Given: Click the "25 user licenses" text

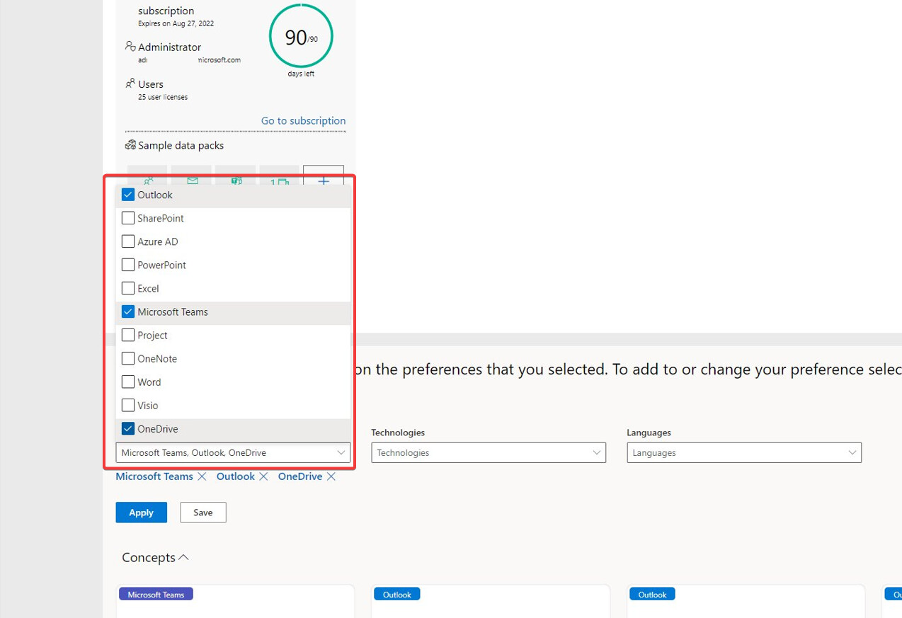Looking at the screenshot, I should [x=163, y=97].
